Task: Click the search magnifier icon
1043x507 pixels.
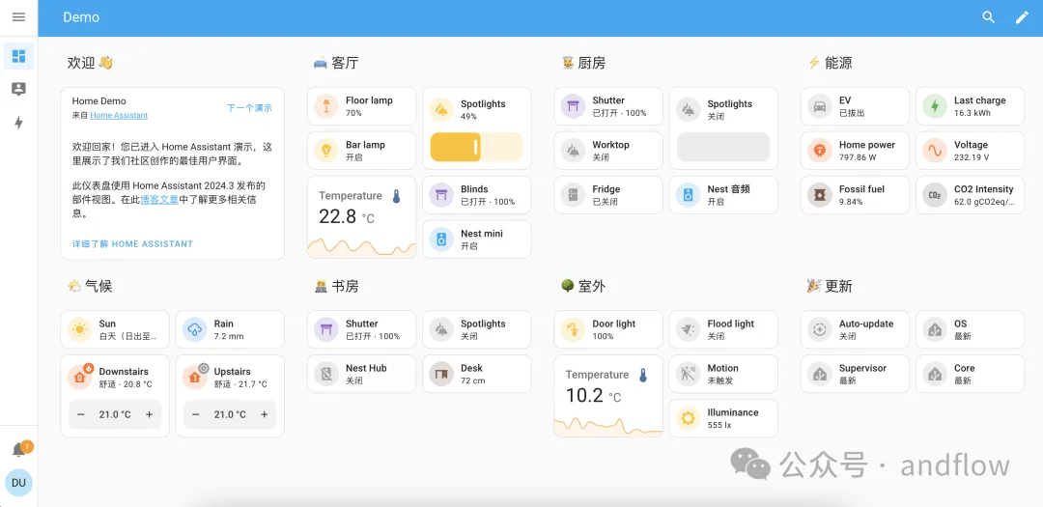Action: point(989,18)
